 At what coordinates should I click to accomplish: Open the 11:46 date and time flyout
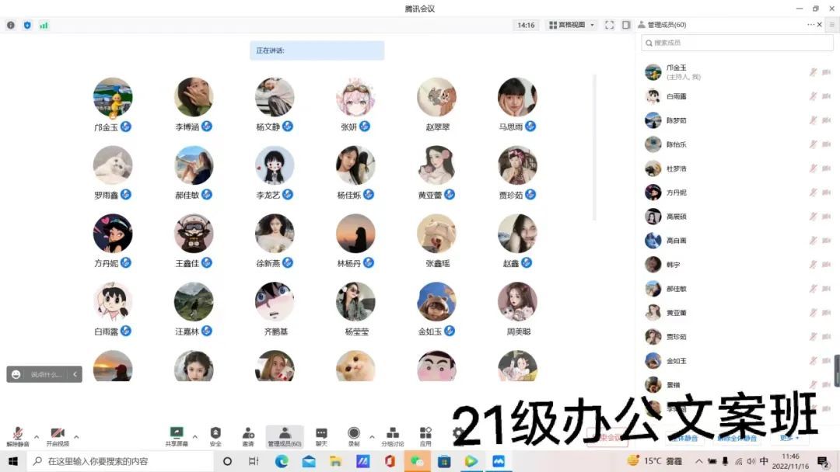pos(791,461)
